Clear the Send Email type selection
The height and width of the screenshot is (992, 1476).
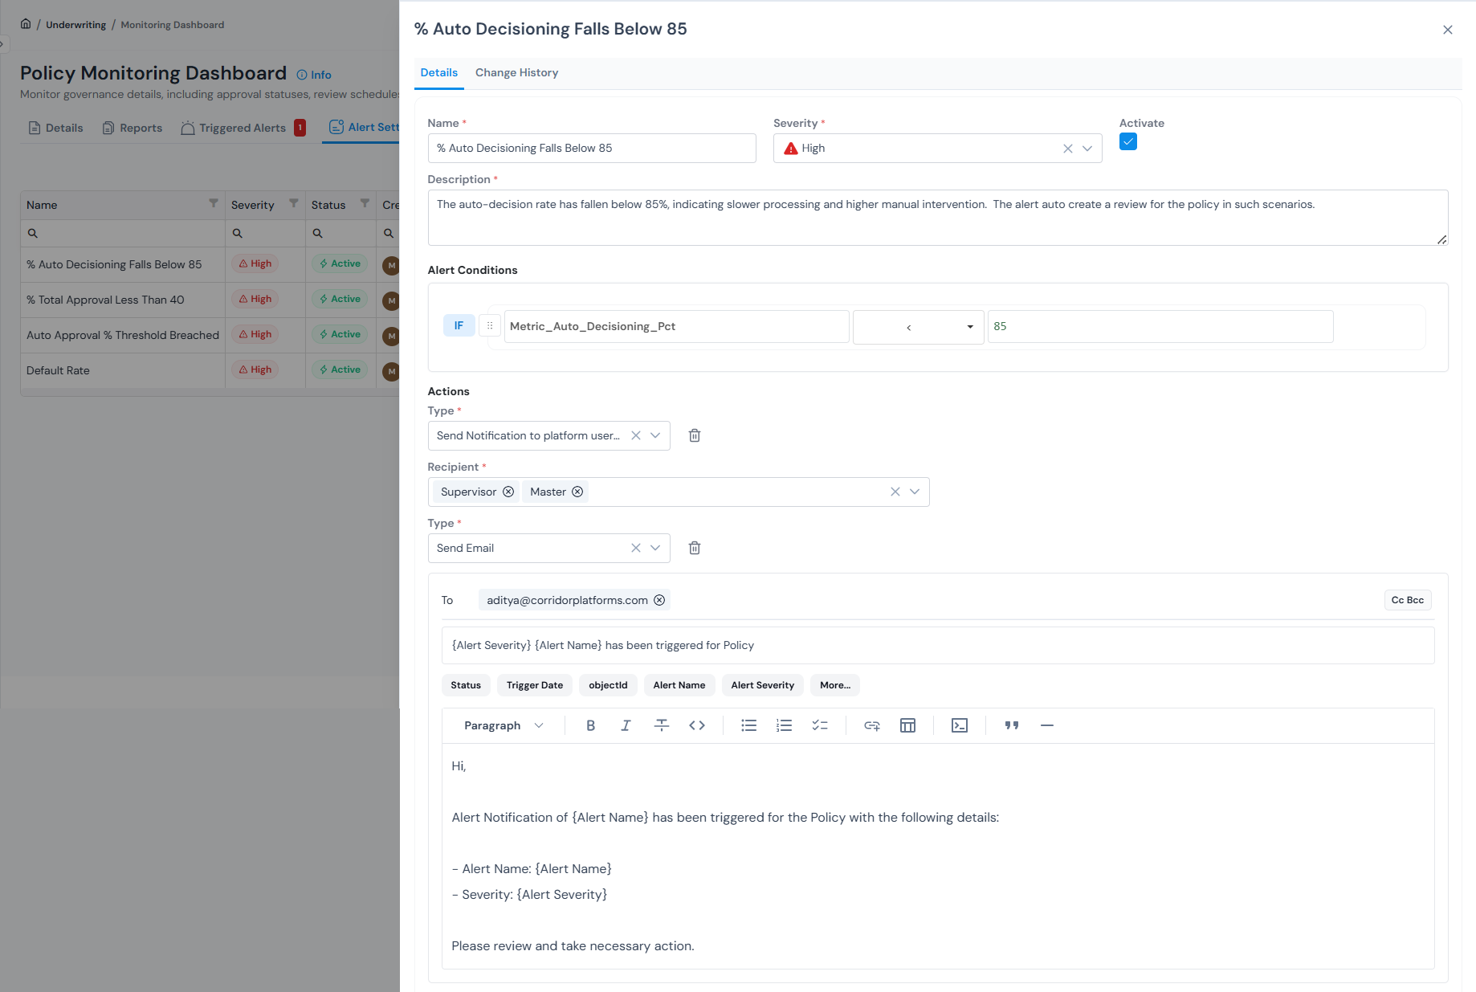(x=636, y=548)
